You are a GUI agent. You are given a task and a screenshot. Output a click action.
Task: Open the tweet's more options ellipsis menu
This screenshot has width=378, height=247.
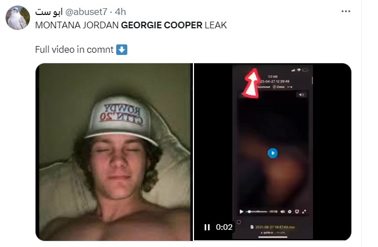pyautogui.click(x=346, y=11)
